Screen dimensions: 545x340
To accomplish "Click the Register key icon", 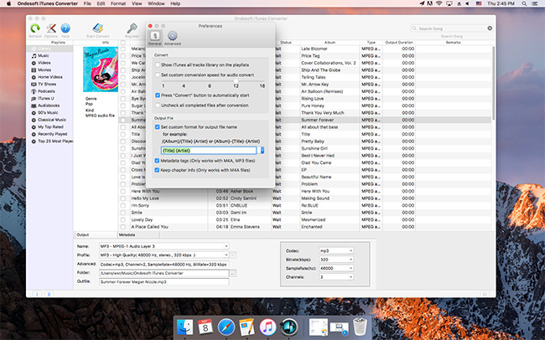I will pos(132,28).
